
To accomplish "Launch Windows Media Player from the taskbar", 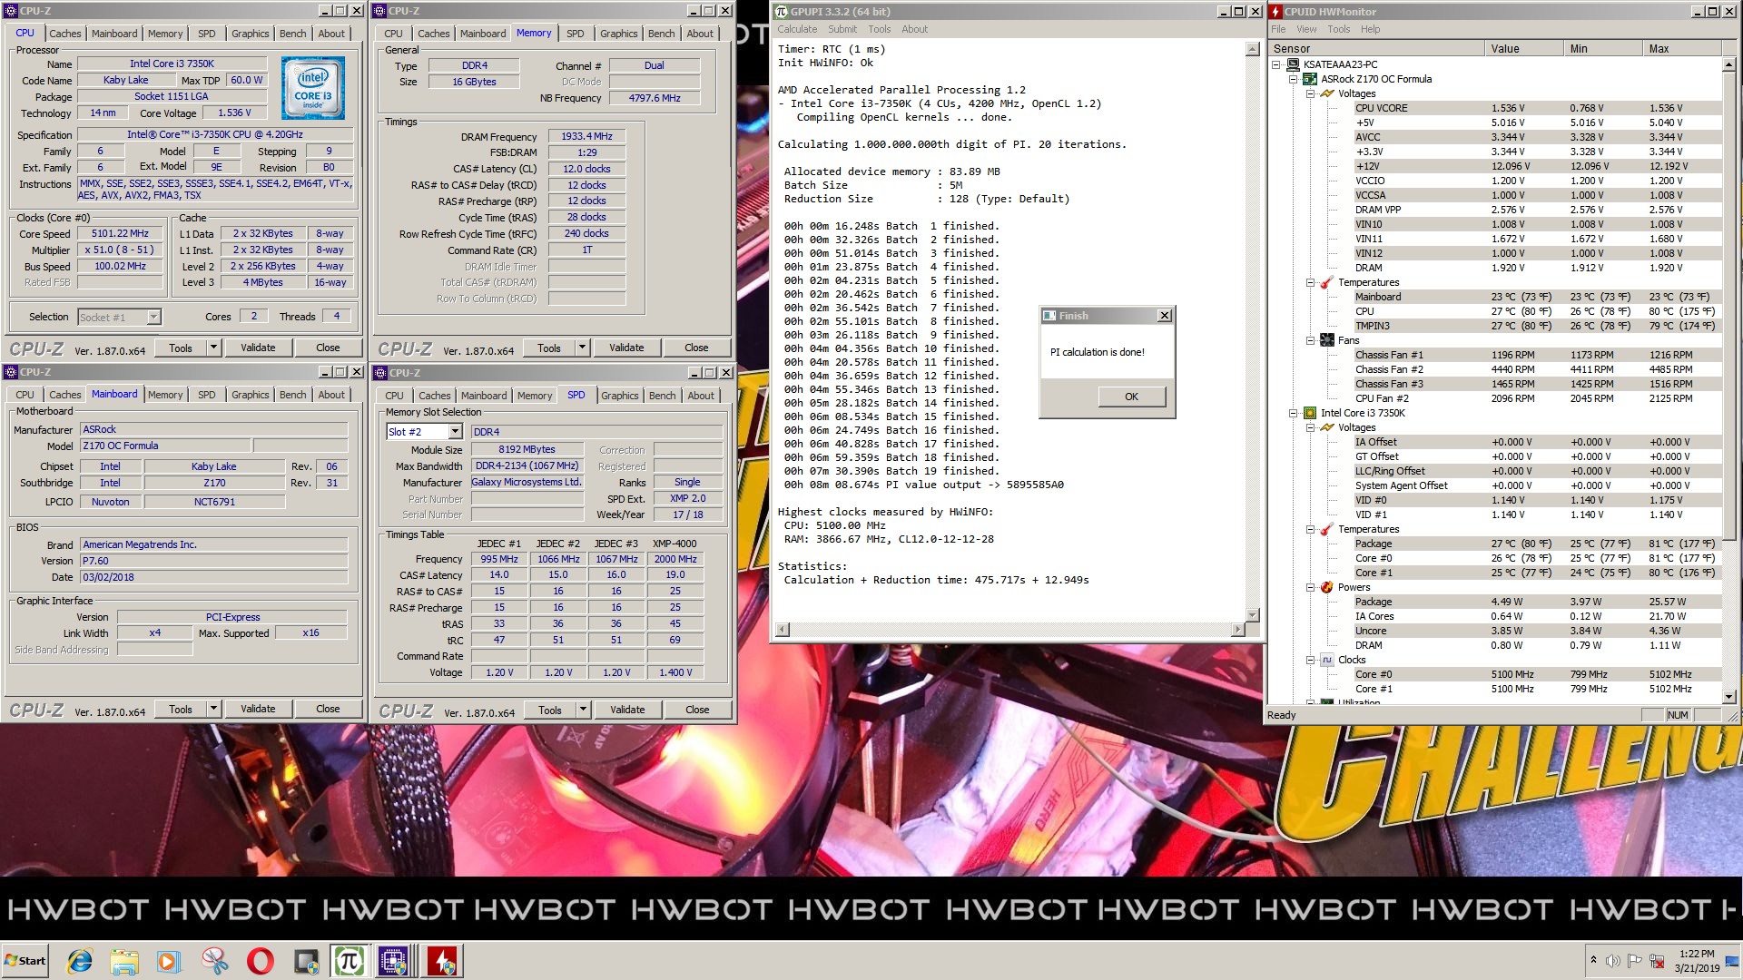I will [169, 961].
